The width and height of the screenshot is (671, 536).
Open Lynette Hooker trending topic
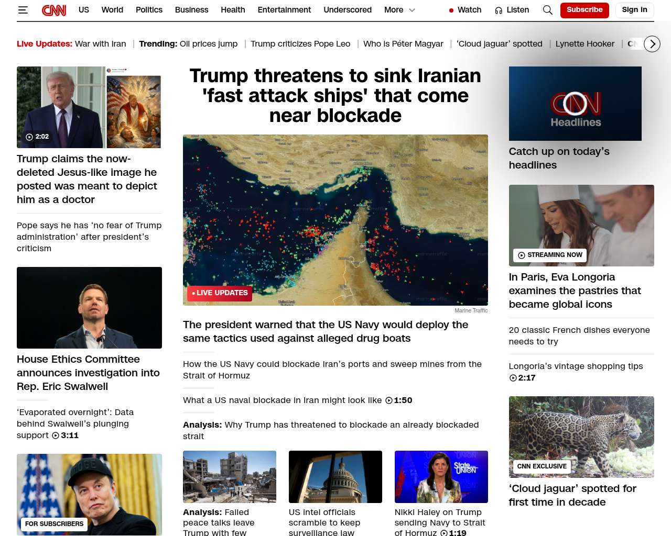[585, 44]
